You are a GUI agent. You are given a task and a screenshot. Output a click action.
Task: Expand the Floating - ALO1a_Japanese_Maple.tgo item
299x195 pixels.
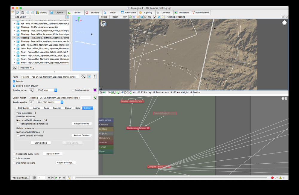[14, 27]
